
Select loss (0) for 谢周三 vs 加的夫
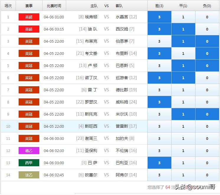click(207, 138)
